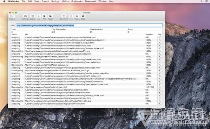Open the Bookmarks menu
Image resolution: width=210 pixels, height=129 pixels.
pos(77,1)
